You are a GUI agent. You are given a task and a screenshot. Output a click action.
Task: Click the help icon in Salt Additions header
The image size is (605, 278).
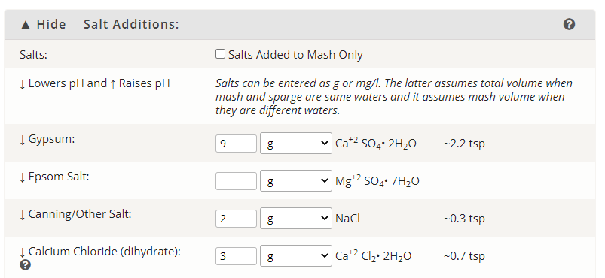(569, 24)
